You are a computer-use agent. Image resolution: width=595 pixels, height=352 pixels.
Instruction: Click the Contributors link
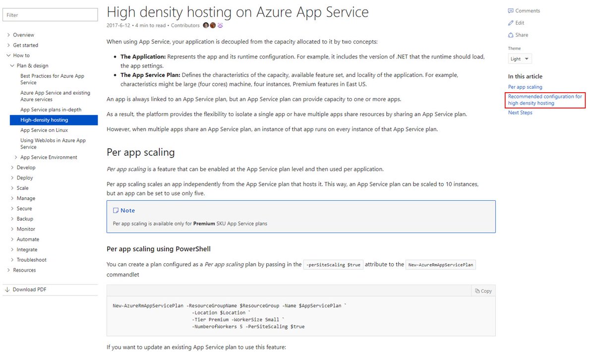(x=185, y=25)
